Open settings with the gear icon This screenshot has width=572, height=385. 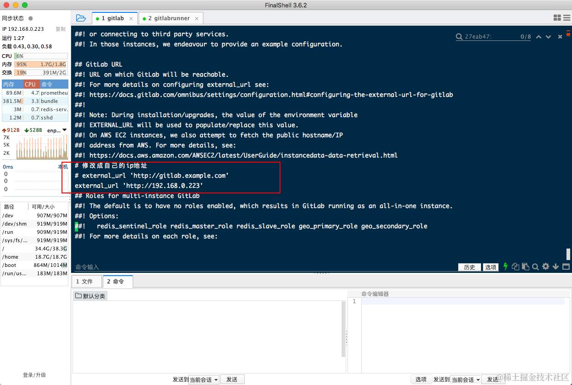coord(545,266)
